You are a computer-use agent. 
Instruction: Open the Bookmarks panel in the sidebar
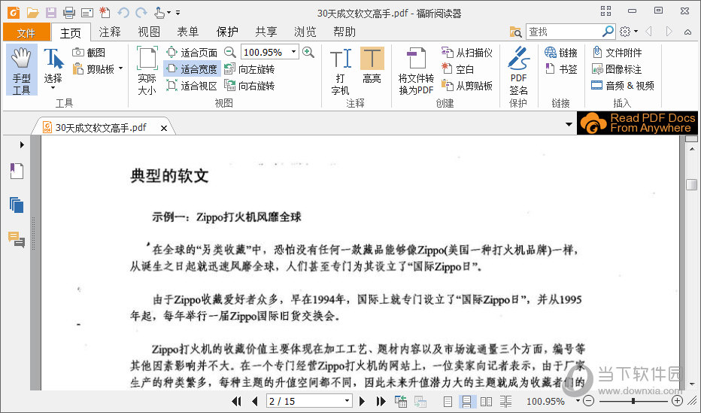point(17,171)
